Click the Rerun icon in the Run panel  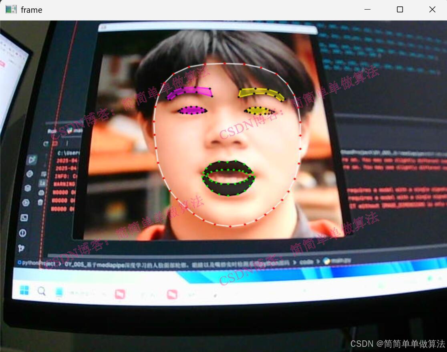pyautogui.click(x=46, y=144)
